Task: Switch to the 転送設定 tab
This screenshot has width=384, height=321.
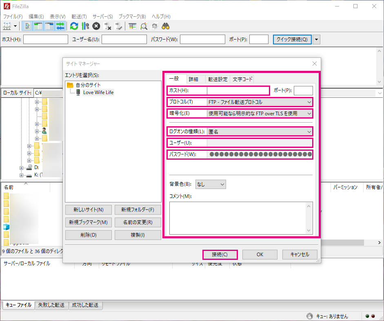Action: [218, 79]
